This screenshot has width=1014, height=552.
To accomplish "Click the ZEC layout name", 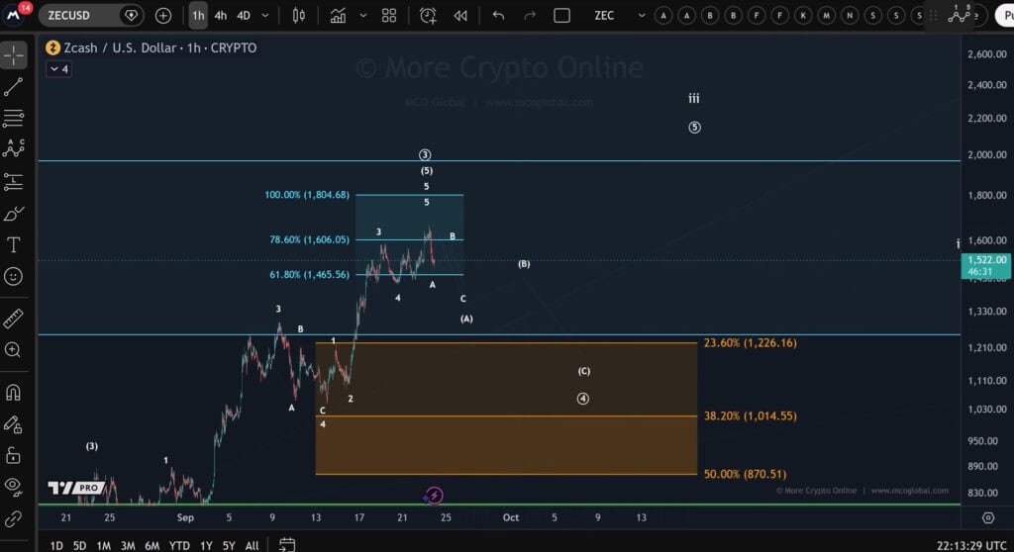I will (605, 16).
